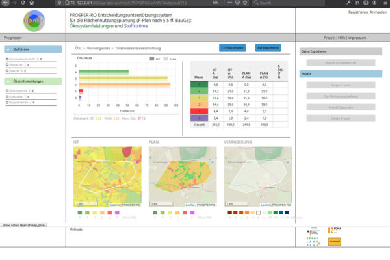The image size is (390, 260).
Task: Click the dark green swatch in PLAN legend
Action: pyautogui.click(x=155, y=213)
